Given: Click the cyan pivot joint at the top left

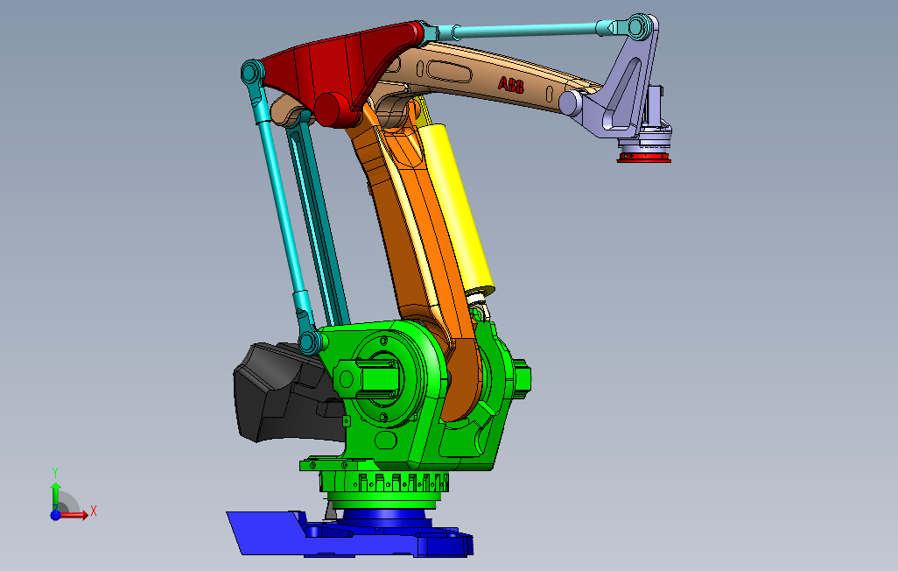Looking at the screenshot, I should tap(251, 73).
